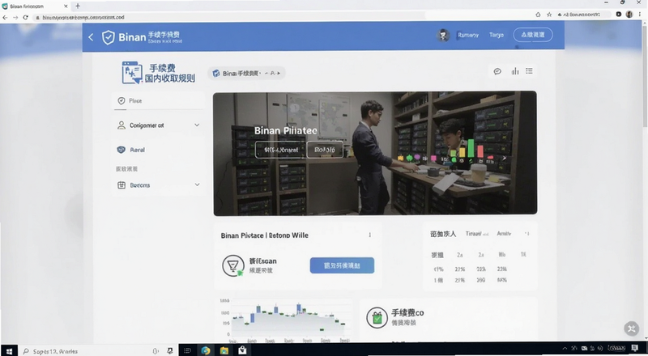Expand the Configmer sidebar chevron
Image resolution: width=648 pixels, height=356 pixels.
point(197,125)
